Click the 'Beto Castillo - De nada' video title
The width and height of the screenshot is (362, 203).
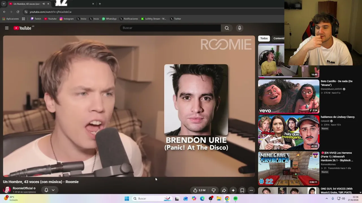pos(337,83)
